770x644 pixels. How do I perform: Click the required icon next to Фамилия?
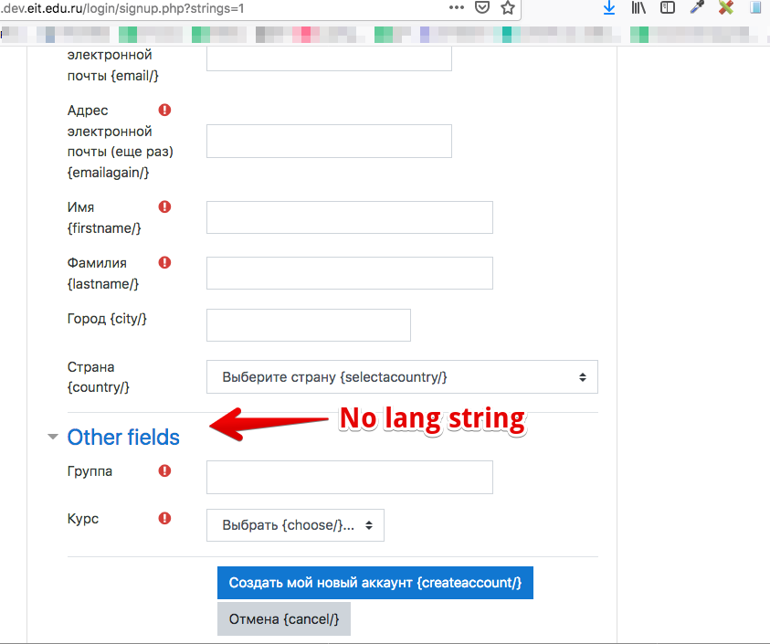pos(164,263)
